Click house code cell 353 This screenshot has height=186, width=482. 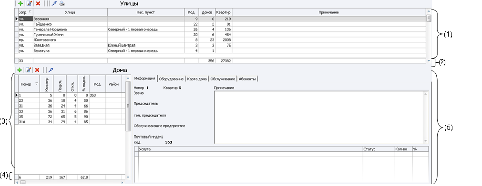click(x=97, y=96)
